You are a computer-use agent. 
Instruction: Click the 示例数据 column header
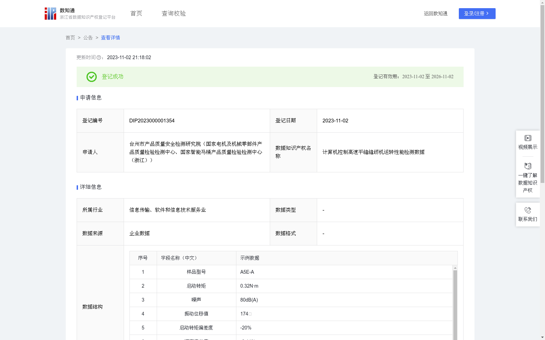347,258
